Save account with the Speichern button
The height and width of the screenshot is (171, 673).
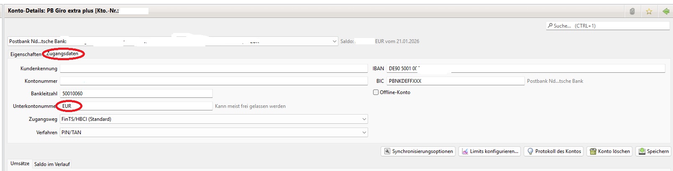coord(653,151)
